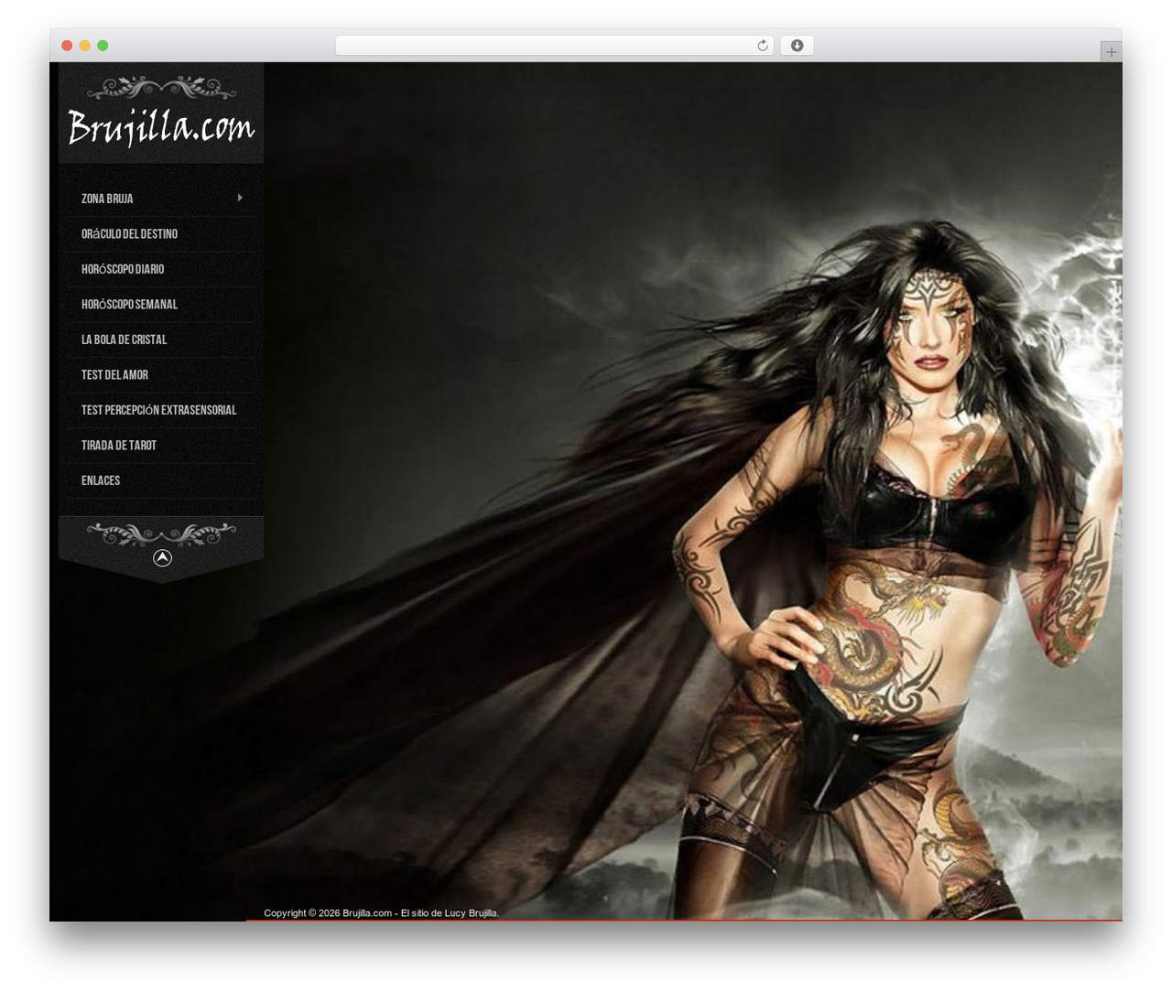The height and width of the screenshot is (992, 1172).
Task: Close the browser window with the red button
Action: pyautogui.click(x=67, y=46)
